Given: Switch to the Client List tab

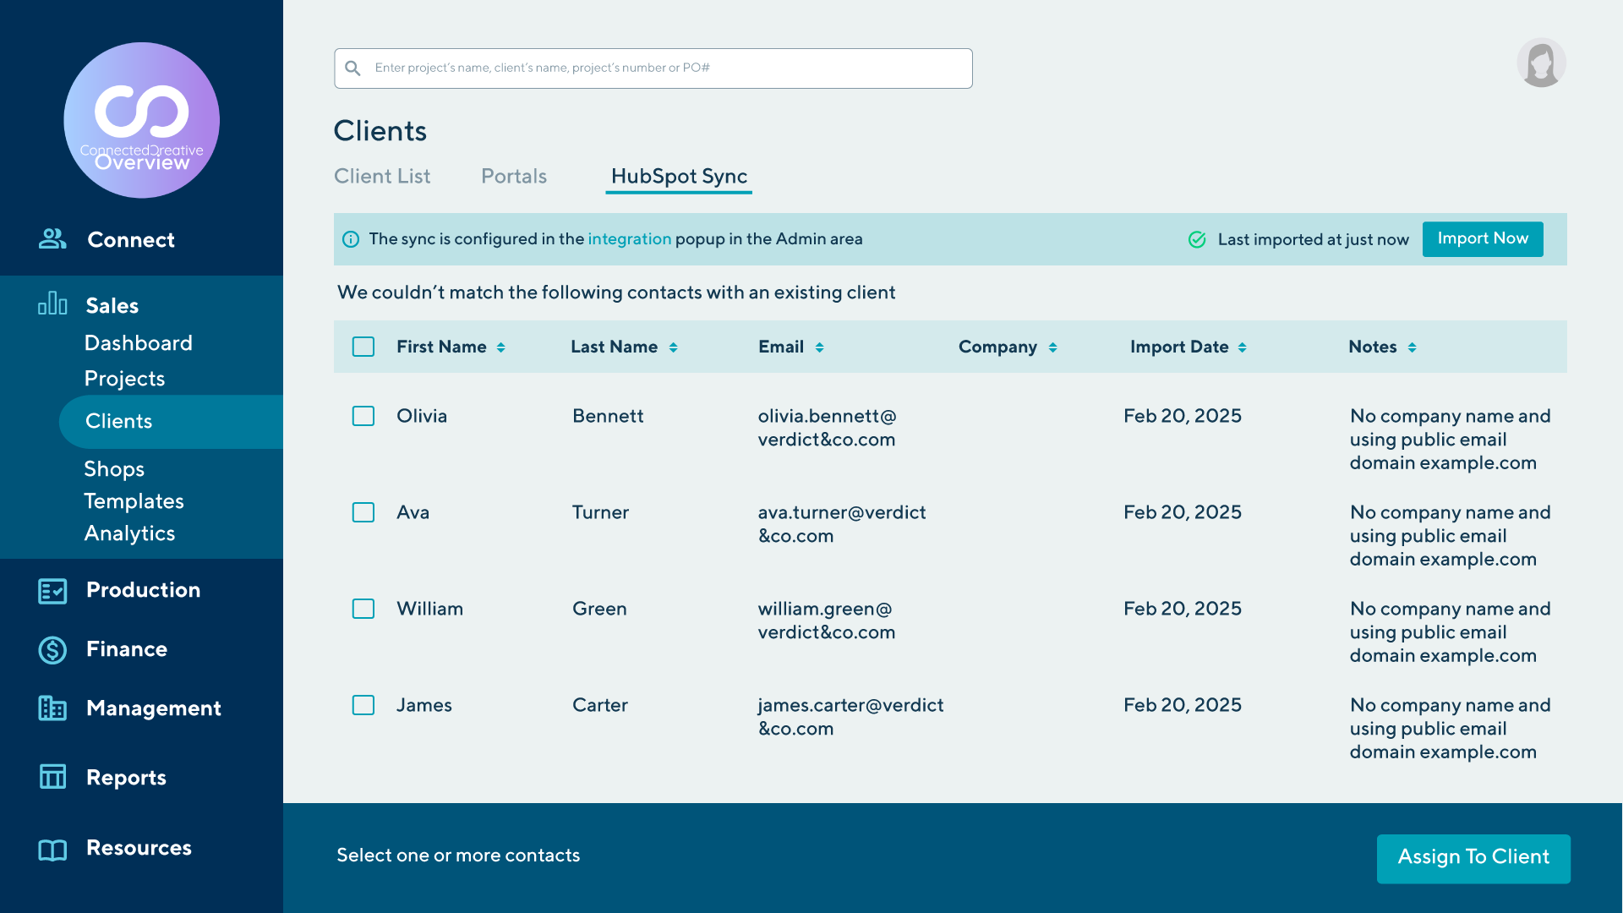Looking at the screenshot, I should pos(382,176).
